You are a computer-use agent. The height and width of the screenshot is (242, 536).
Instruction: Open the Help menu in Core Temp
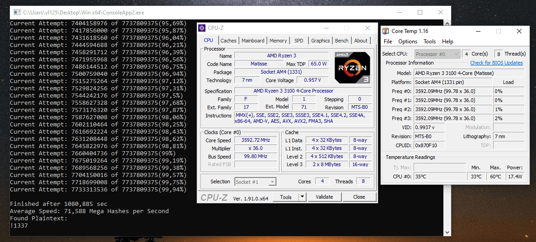tap(447, 42)
